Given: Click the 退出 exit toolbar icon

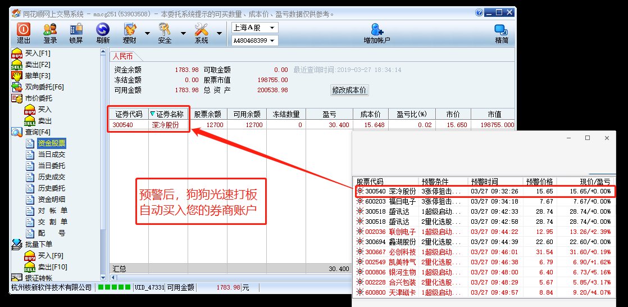Looking at the screenshot, I should [x=23, y=33].
